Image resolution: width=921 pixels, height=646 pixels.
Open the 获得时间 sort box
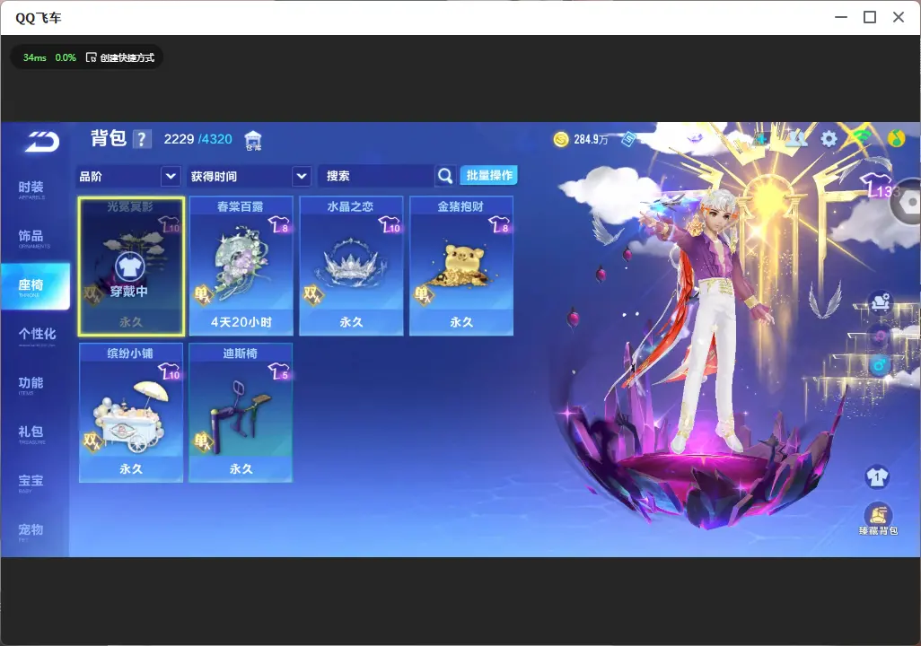click(250, 176)
